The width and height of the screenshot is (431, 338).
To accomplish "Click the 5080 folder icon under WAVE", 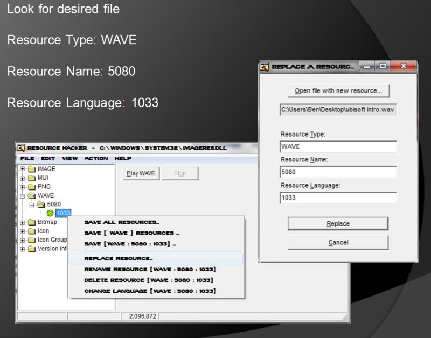I will tap(40, 203).
